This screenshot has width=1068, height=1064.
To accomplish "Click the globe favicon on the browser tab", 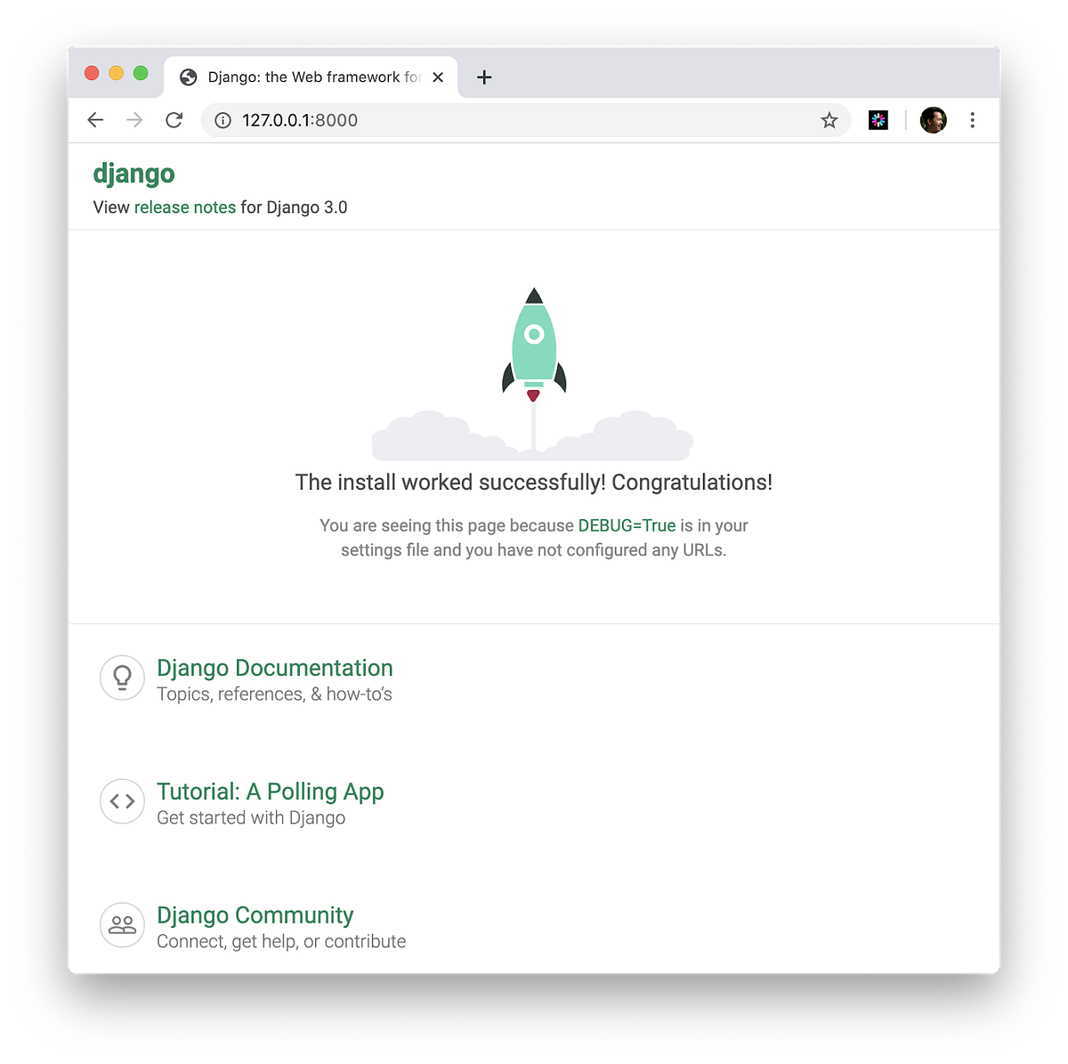I will click(188, 77).
